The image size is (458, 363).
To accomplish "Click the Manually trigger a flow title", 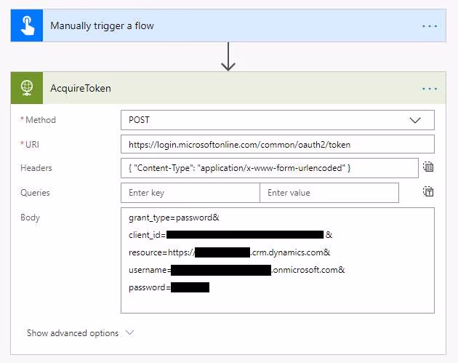I will pyautogui.click(x=102, y=25).
